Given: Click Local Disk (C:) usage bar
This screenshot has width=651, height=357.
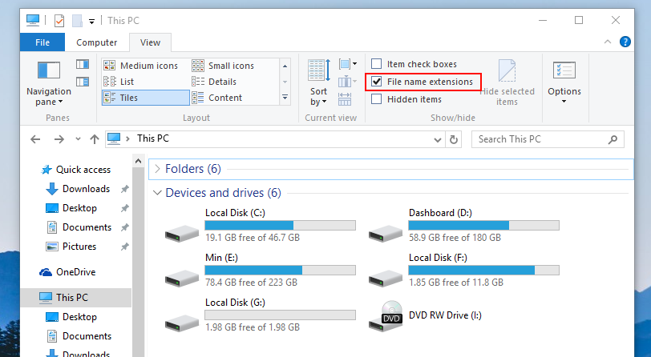Looking at the screenshot, I should click(x=281, y=225).
